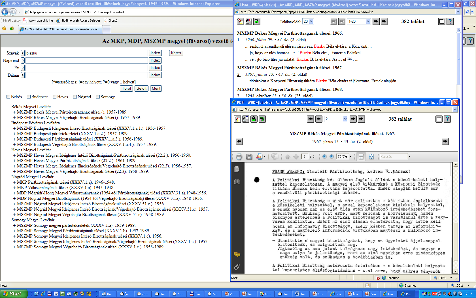The height and width of the screenshot is (298, 476).
Task: Click the system clock showing 17:43
Action: 468,294
